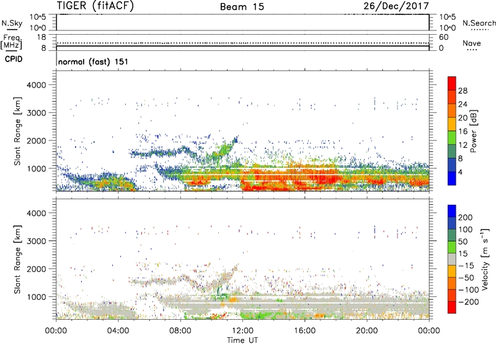This screenshot has width=496, height=344.
Task: Click the TIGER (fitACF) plot title
Action: pyautogui.click(x=95, y=6)
